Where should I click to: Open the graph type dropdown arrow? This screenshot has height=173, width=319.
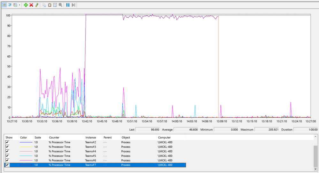click(x=19, y=5)
